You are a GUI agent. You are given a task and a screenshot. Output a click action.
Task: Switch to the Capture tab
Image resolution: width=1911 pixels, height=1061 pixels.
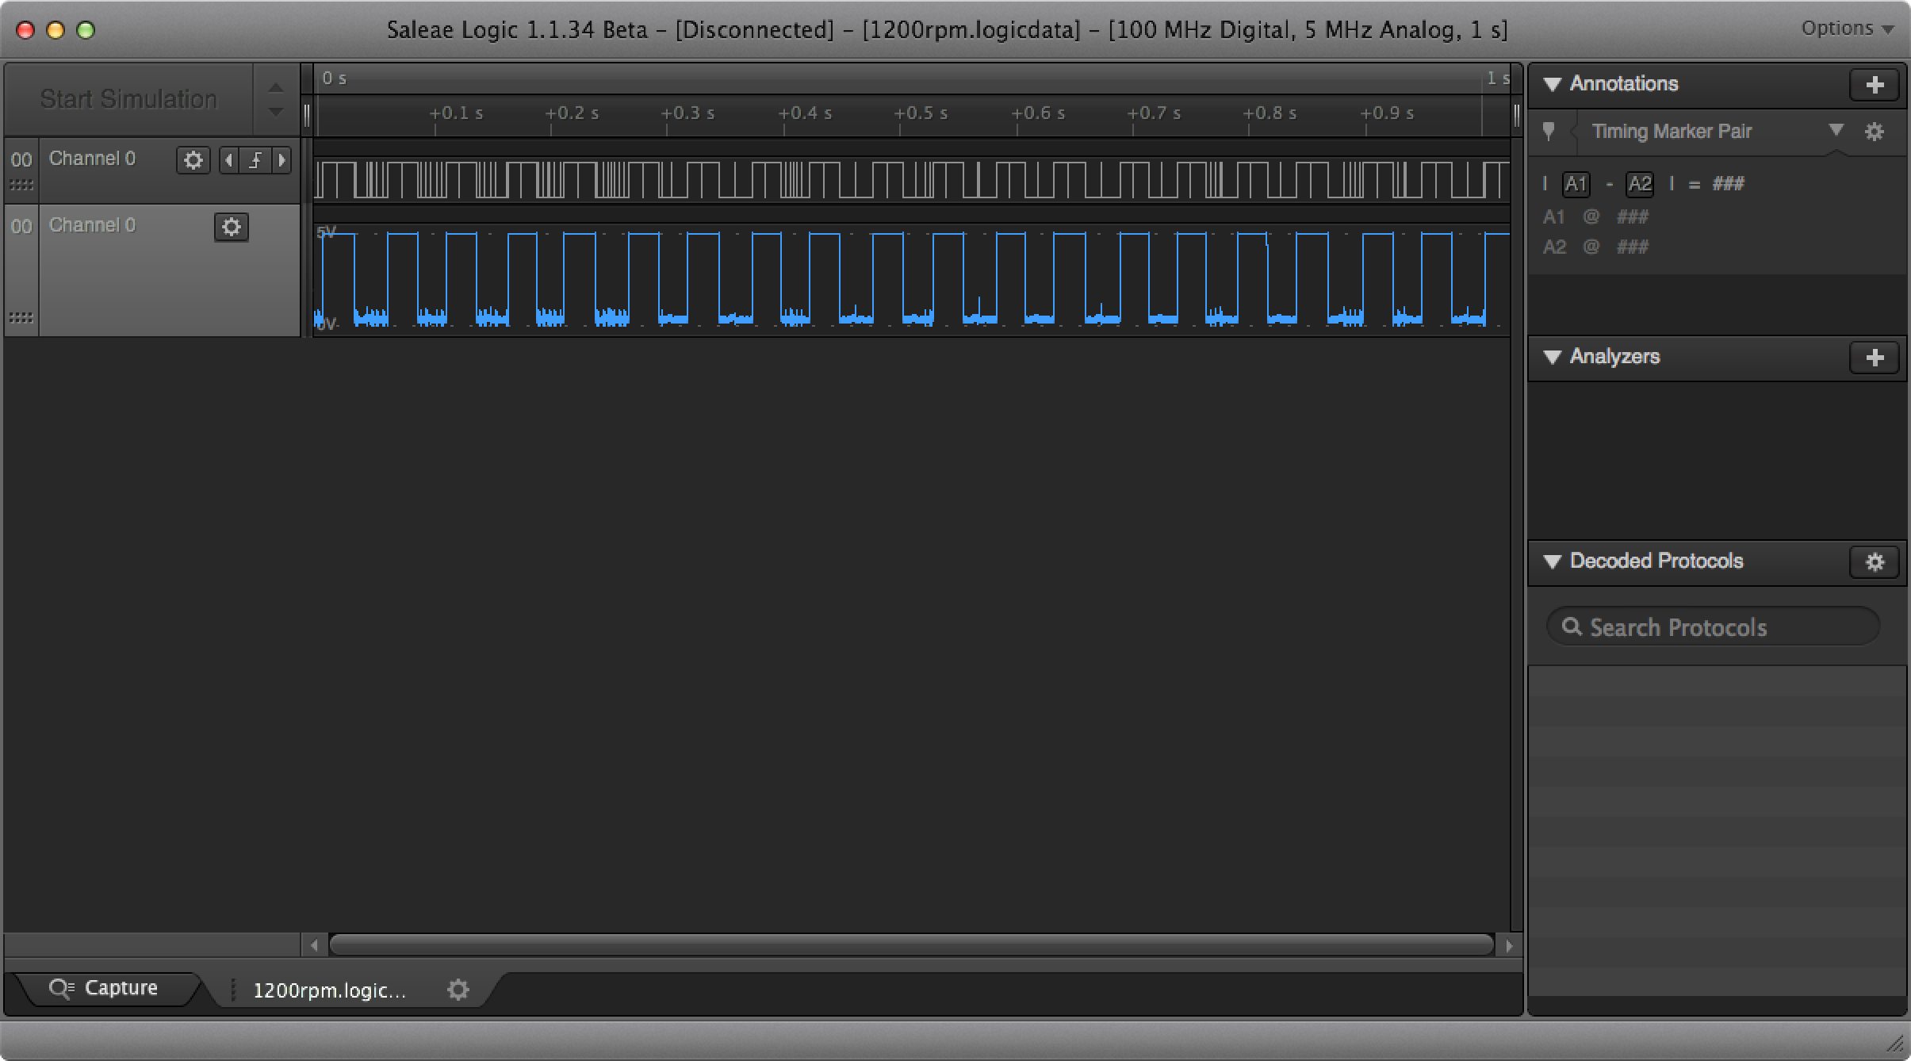pos(105,988)
